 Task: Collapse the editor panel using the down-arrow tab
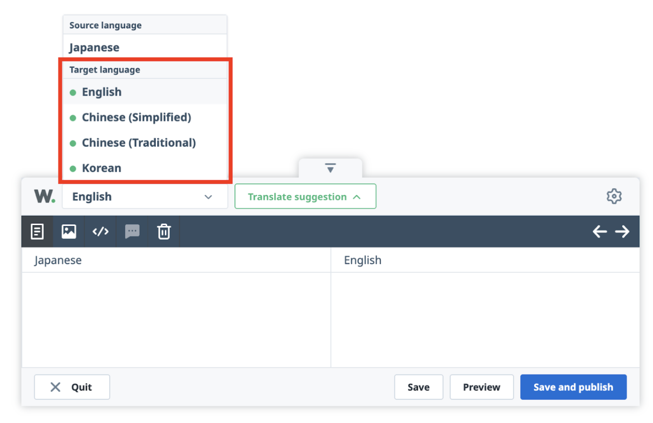[330, 168]
